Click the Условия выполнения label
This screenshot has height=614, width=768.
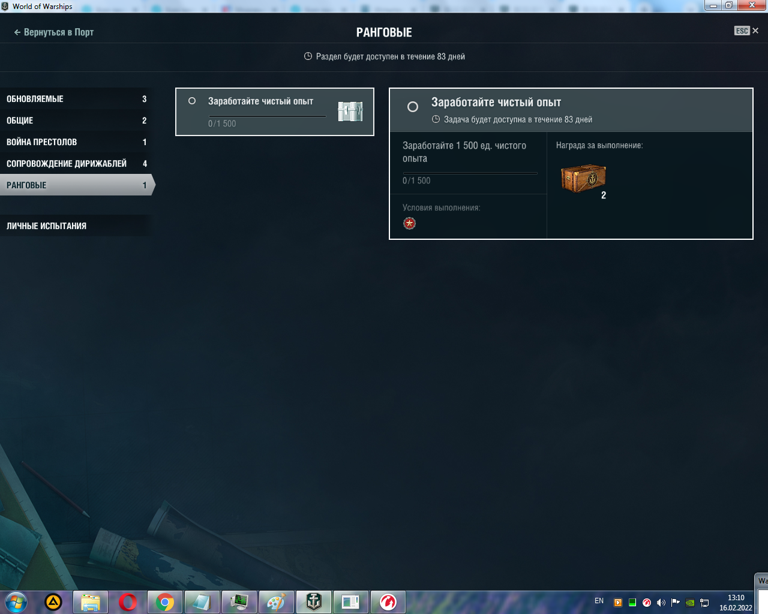(x=442, y=207)
